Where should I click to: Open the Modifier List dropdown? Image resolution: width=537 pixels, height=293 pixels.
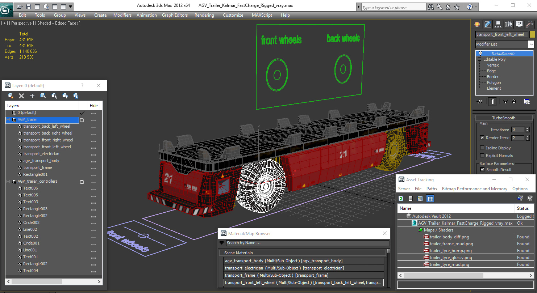(x=531, y=44)
